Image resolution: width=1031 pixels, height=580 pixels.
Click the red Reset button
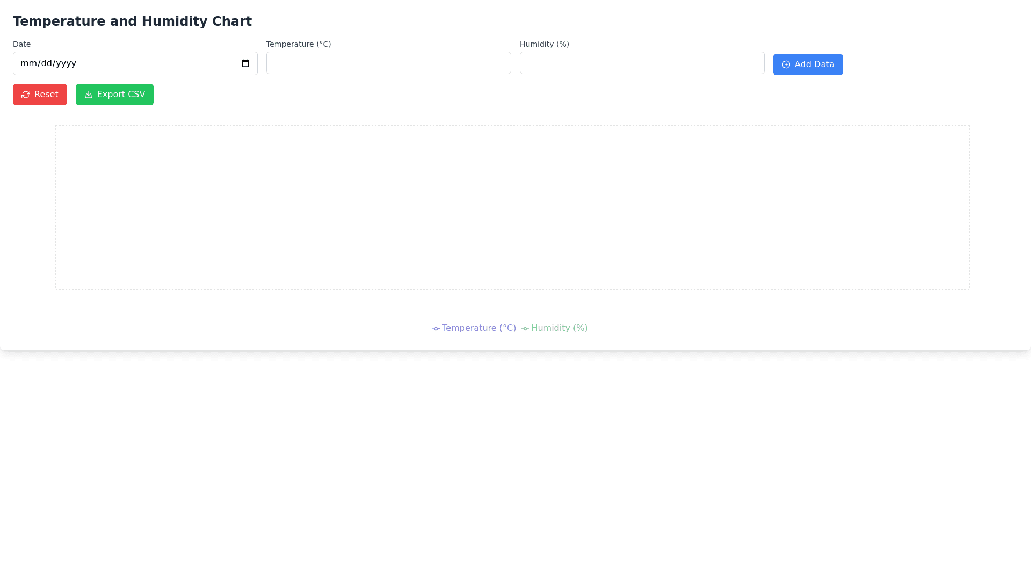[x=40, y=95]
